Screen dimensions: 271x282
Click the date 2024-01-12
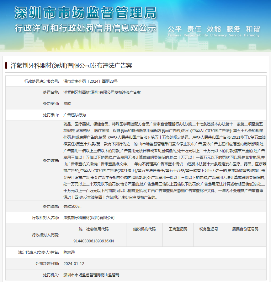click(74, 264)
